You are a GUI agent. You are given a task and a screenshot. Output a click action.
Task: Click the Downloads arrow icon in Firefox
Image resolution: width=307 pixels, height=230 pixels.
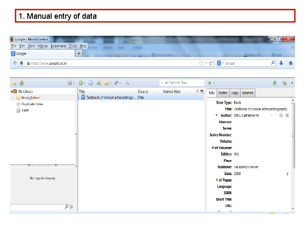pos(281,63)
